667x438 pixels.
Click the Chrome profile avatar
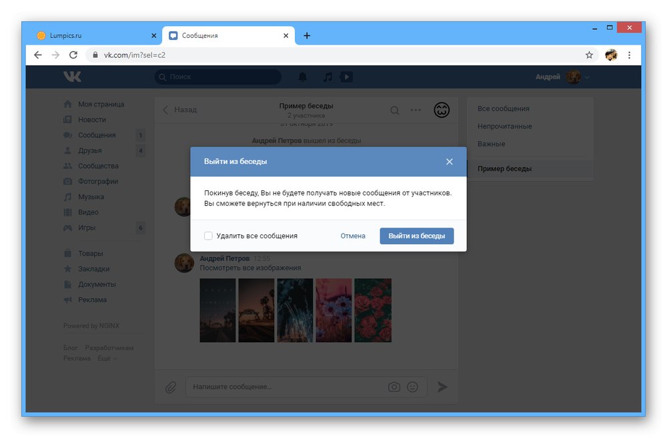click(x=611, y=55)
